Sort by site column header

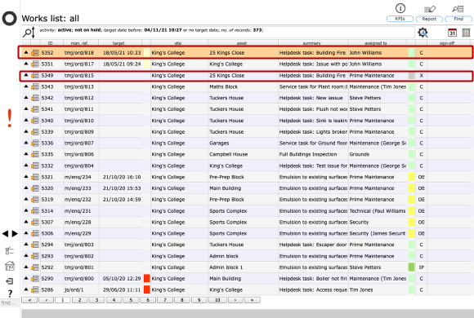click(178, 43)
